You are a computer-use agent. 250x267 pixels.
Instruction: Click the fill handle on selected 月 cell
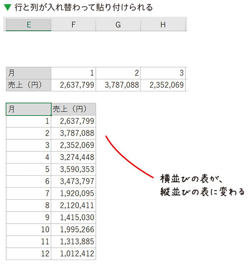51,115
